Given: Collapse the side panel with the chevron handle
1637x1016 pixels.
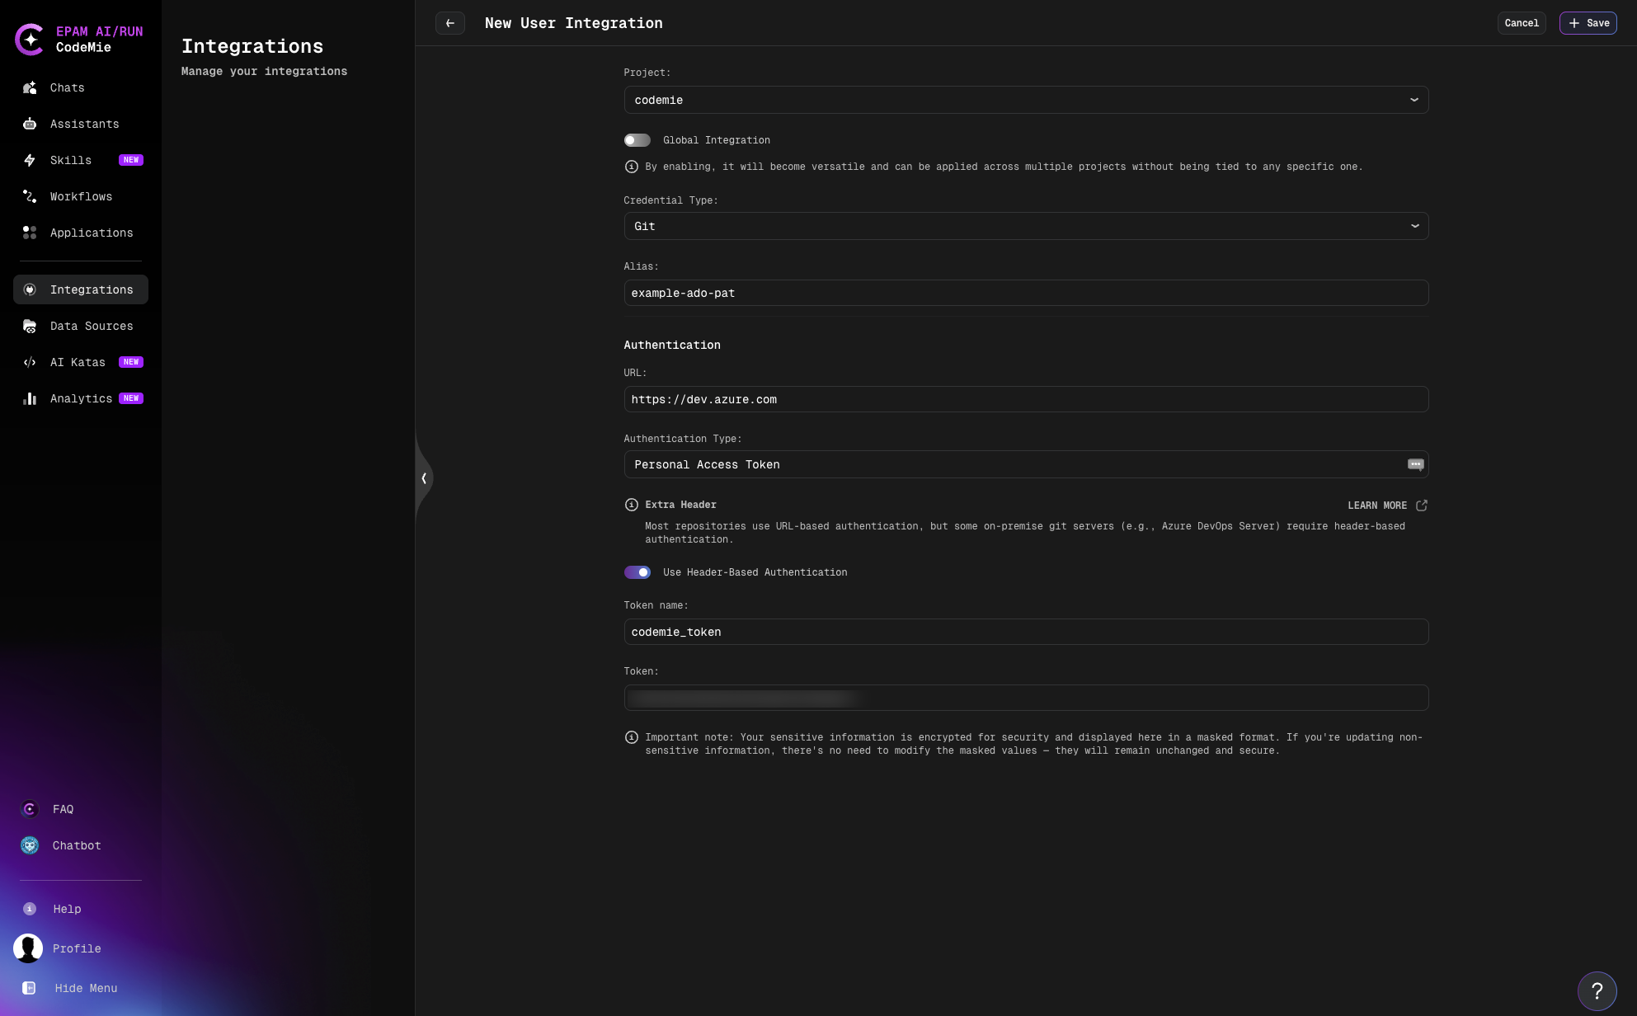Looking at the screenshot, I should point(424,478).
